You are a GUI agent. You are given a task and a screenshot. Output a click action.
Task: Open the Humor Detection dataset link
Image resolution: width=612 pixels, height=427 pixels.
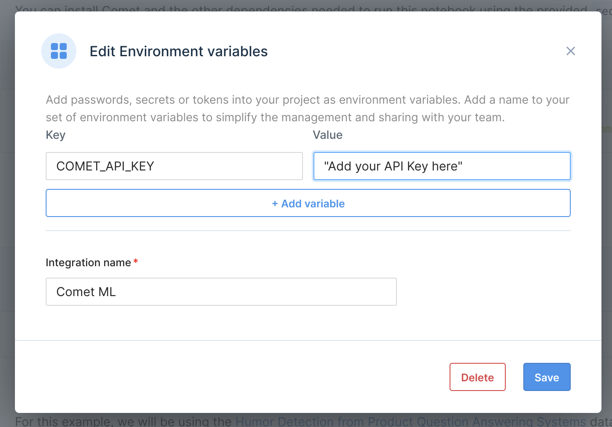click(410, 421)
